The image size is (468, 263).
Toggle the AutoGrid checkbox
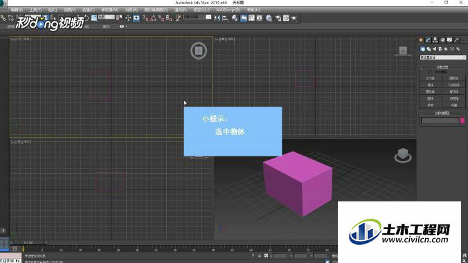tap(430, 72)
